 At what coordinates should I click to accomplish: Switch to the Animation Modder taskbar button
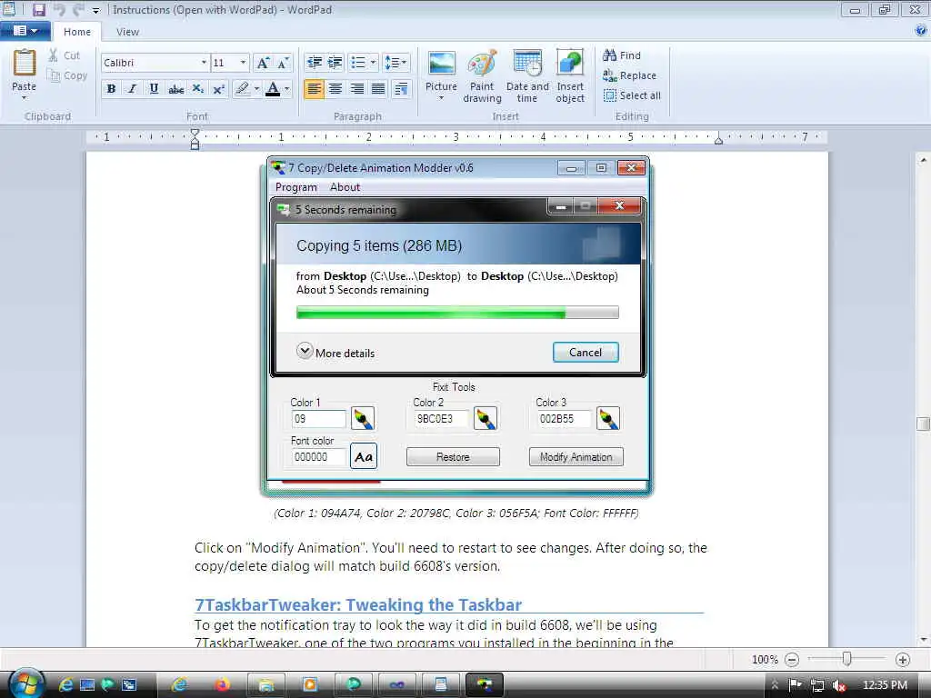click(x=485, y=685)
